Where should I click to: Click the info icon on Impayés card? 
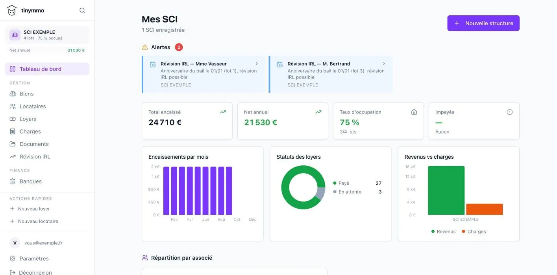pos(510,112)
